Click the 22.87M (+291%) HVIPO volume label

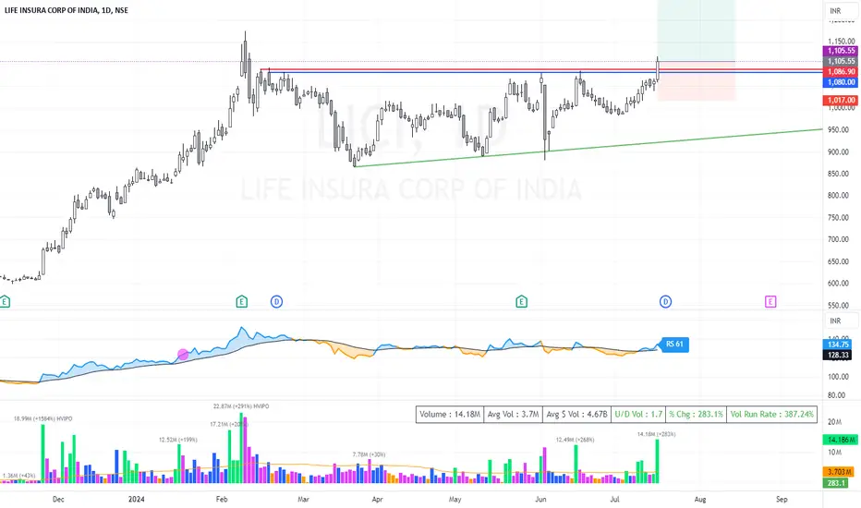[x=241, y=406]
